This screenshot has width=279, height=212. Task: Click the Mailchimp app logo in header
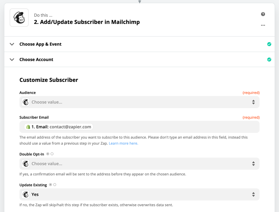point(19,18)
